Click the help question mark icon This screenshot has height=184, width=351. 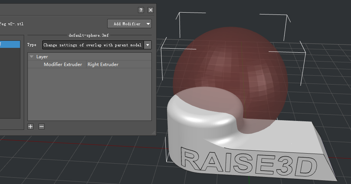[x=141, y=10]
